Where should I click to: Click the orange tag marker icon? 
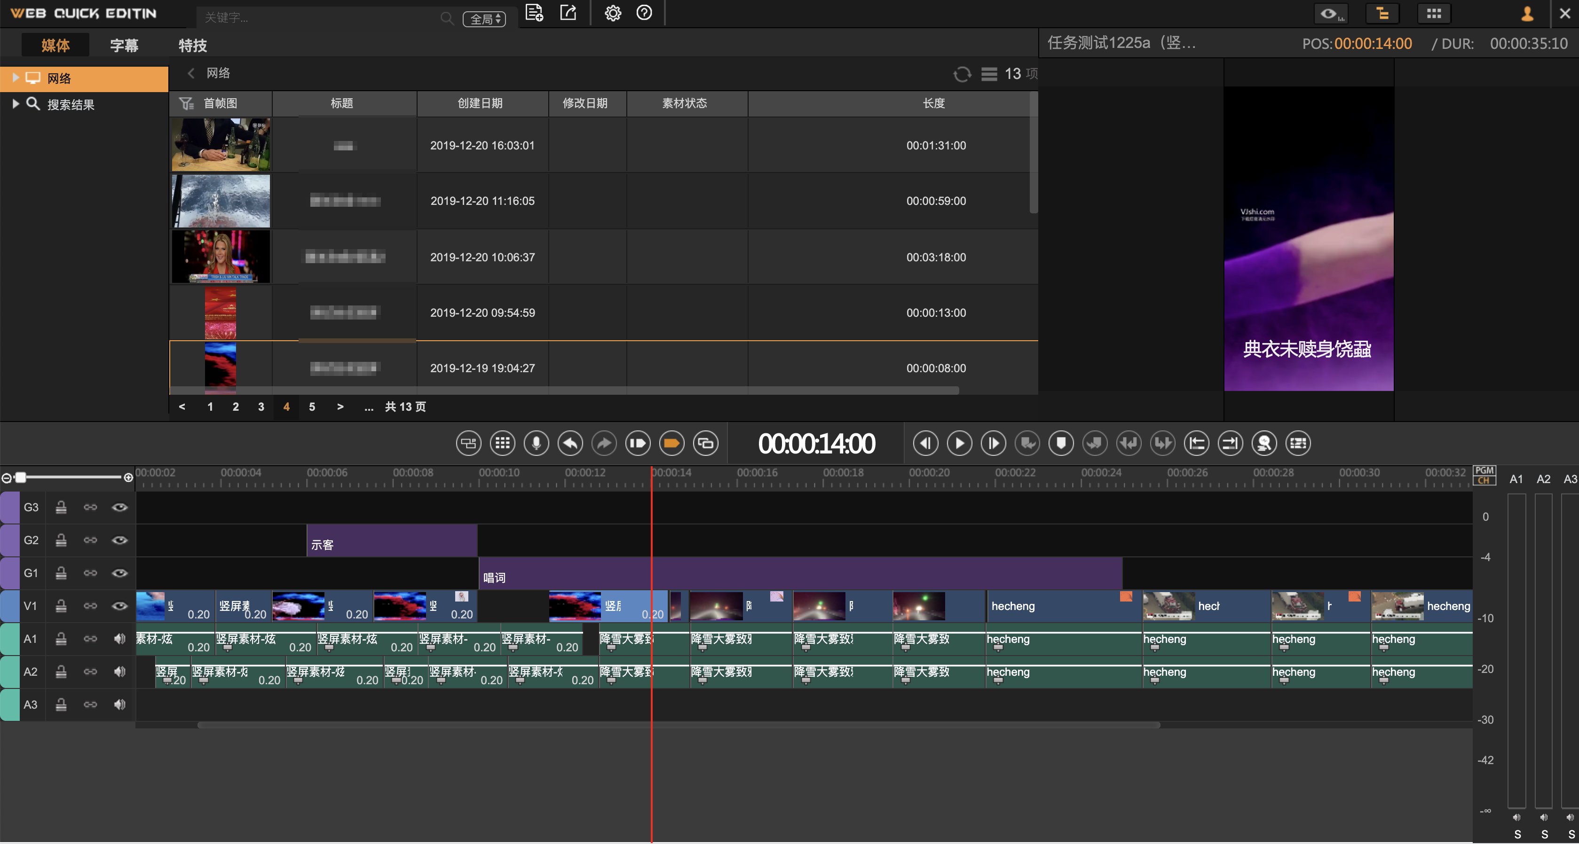(672, 444)
